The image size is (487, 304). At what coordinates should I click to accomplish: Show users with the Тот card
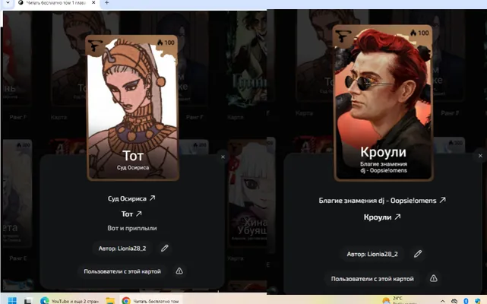click(122, 271)
